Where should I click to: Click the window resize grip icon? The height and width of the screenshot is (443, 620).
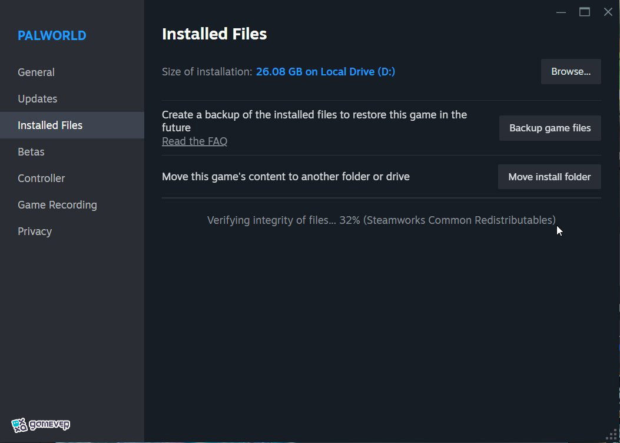(612, 434)
